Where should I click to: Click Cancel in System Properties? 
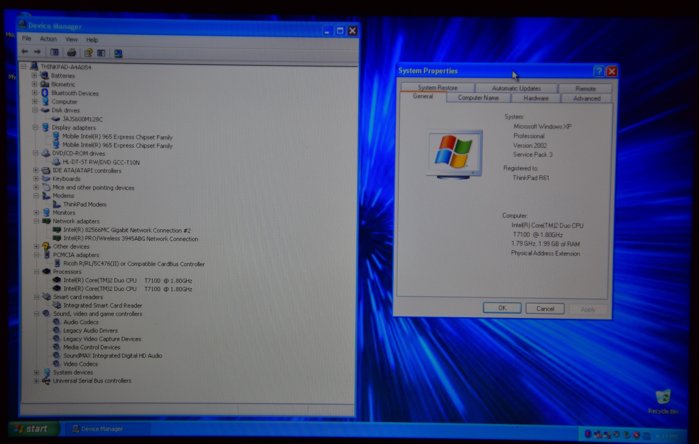545,309
